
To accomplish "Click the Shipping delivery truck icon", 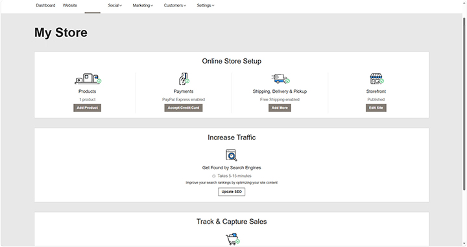I will tap(280, 78).
